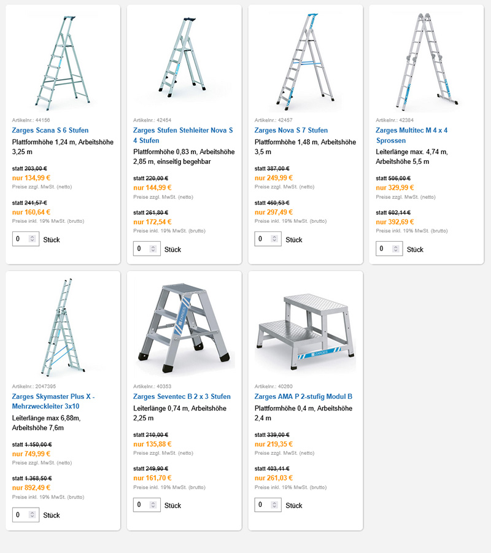Click quantity stepper arrows for Nova S 7 Stufen
This screenshot has width=491, height=553.
(x=274, y=239)
